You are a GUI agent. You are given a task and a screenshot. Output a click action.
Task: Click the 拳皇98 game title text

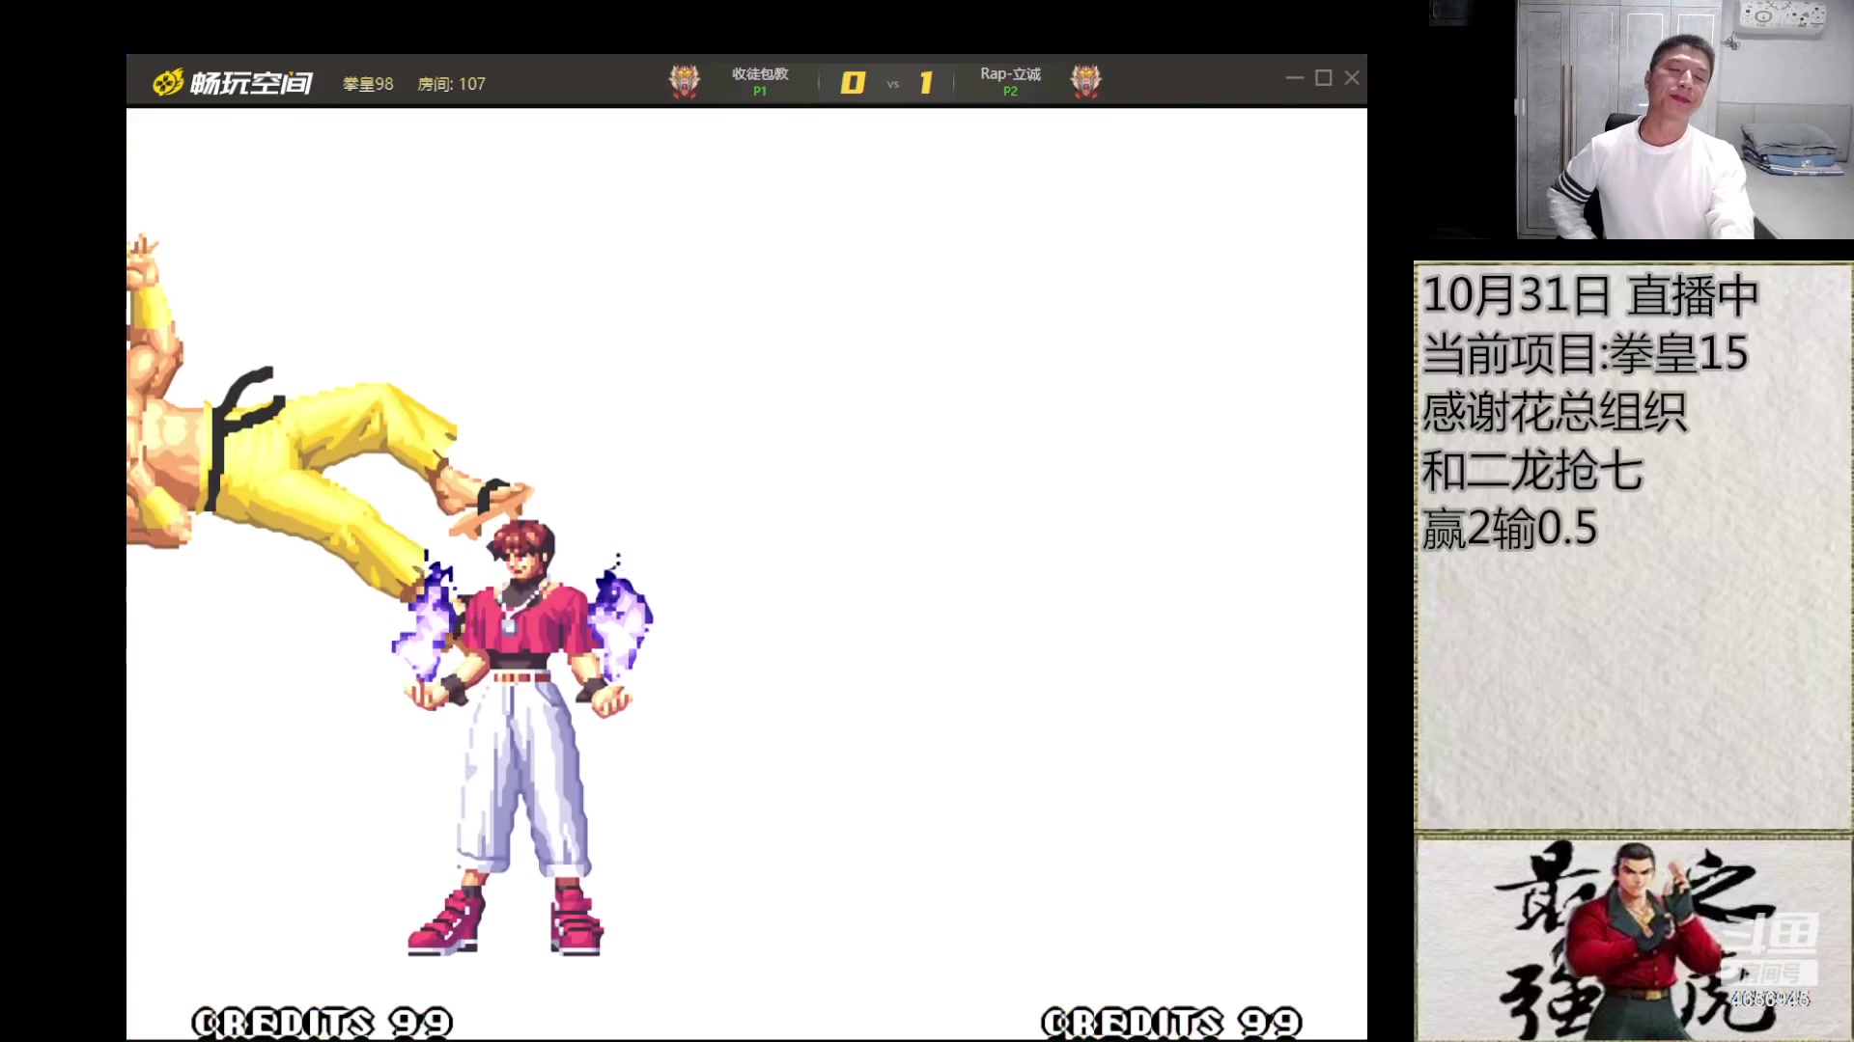(368, 84)
